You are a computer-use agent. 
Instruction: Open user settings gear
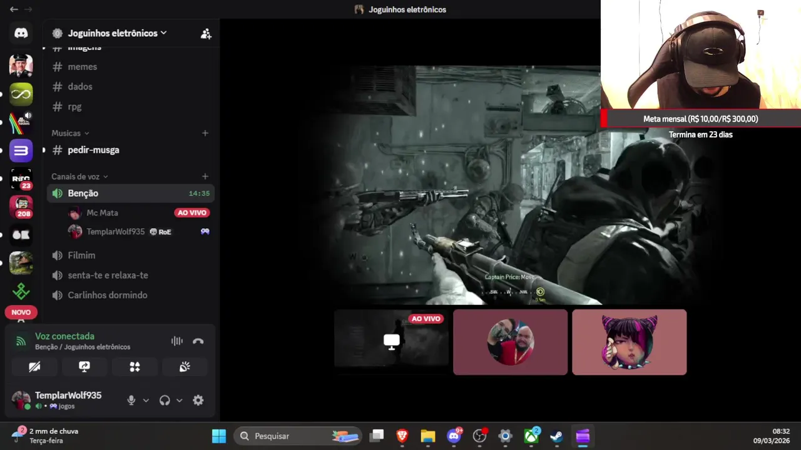point(198,401)
